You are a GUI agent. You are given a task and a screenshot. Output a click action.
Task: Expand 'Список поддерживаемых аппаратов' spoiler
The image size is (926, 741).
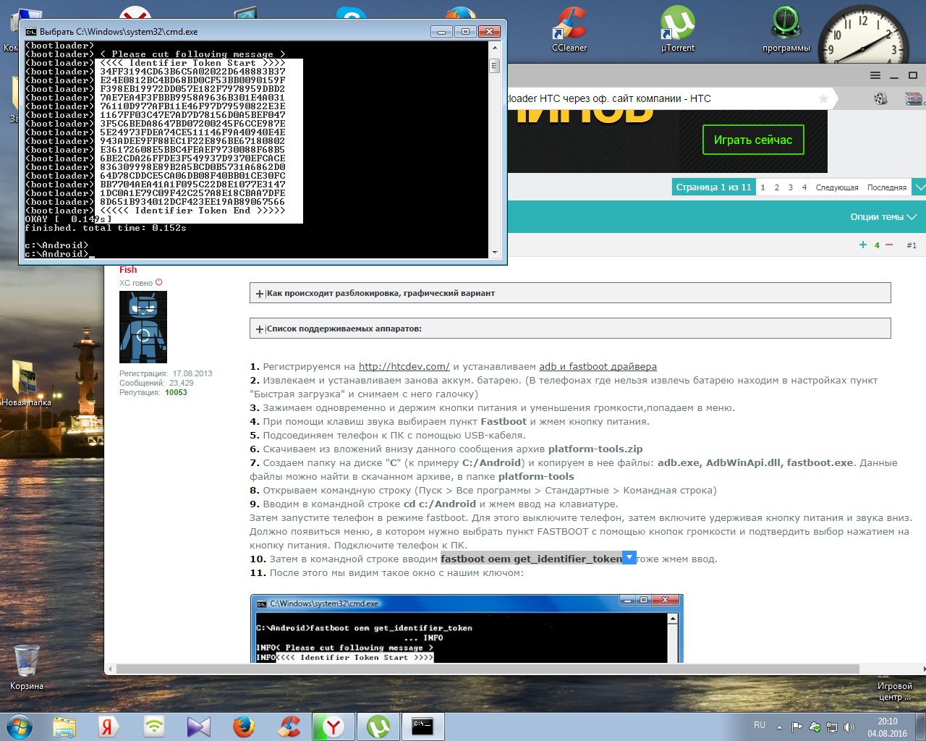click(x=260, y=329)
